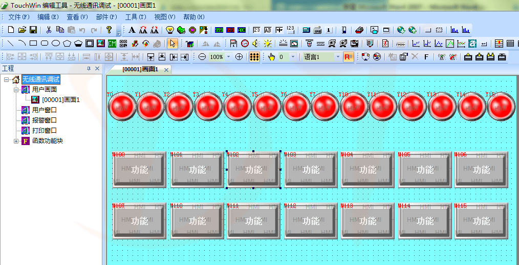Open an existing project with folder icon
Screen dimensions: 519x265
tap(22, 30)
